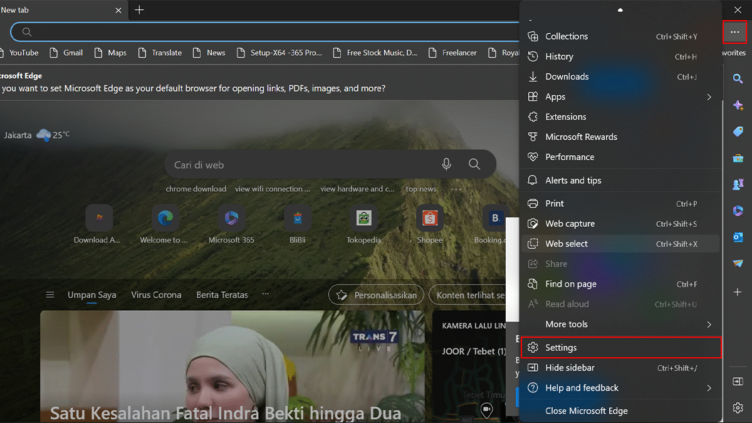Open the Shopee quick link tile

tap(429, 218)
